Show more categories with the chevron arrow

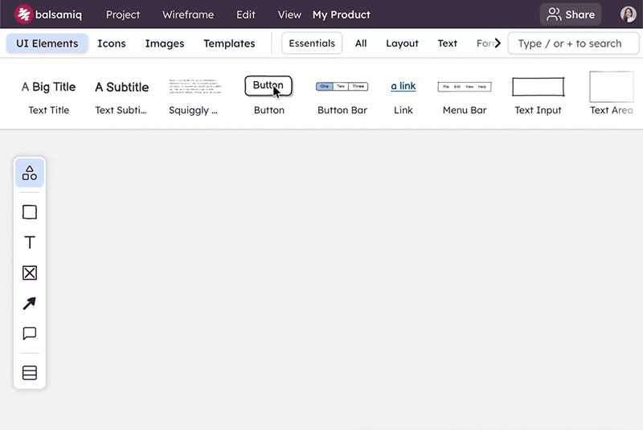(x=498, y=43)
